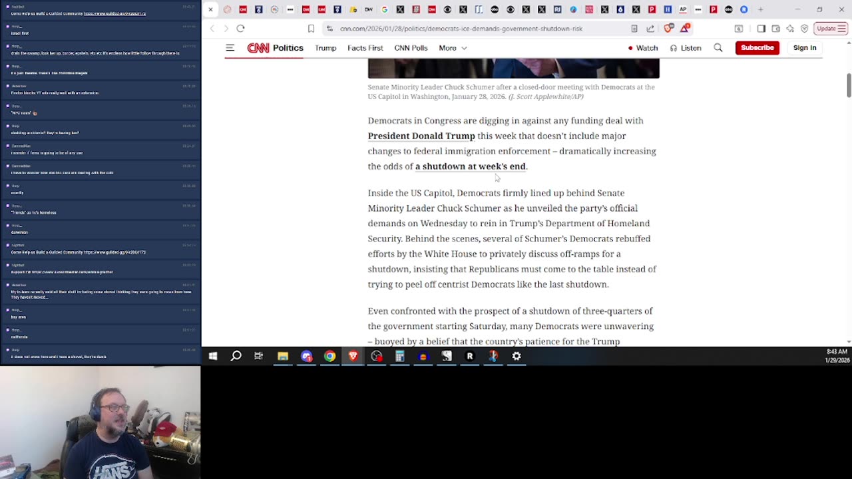
Task: Click the Watch live link
Action: tap(643, 48)
